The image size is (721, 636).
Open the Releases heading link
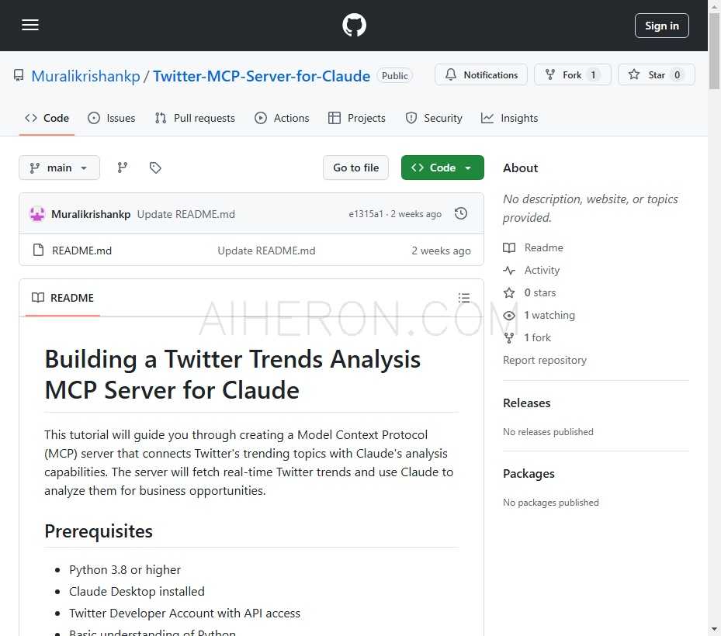(527, 403)
